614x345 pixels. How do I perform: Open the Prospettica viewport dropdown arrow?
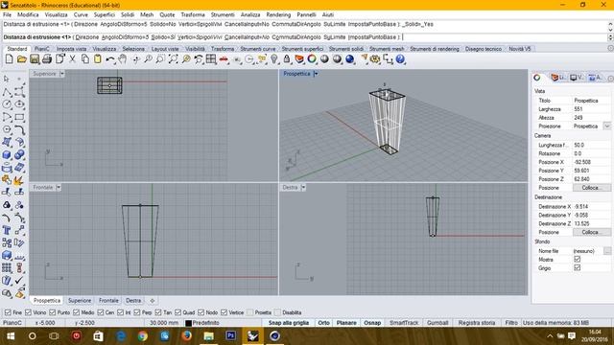(x=316, y=74)
